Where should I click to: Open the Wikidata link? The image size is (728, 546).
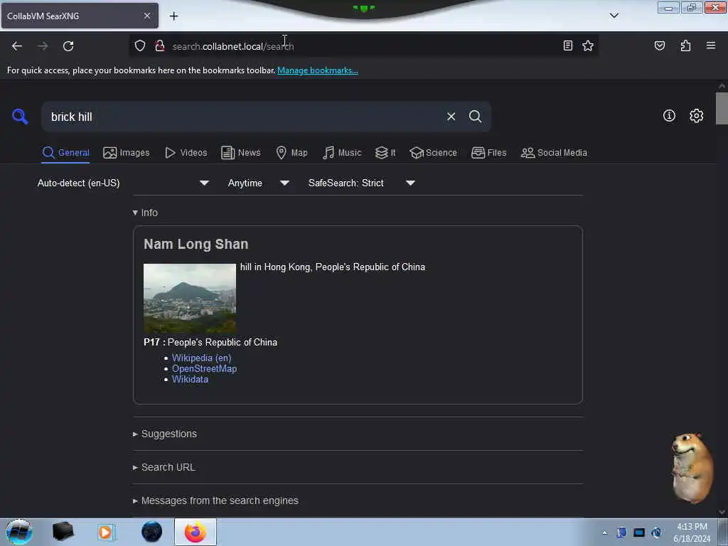click(x=190, y=380)
